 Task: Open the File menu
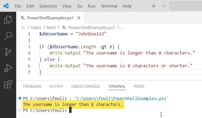[x=18, y=6]
